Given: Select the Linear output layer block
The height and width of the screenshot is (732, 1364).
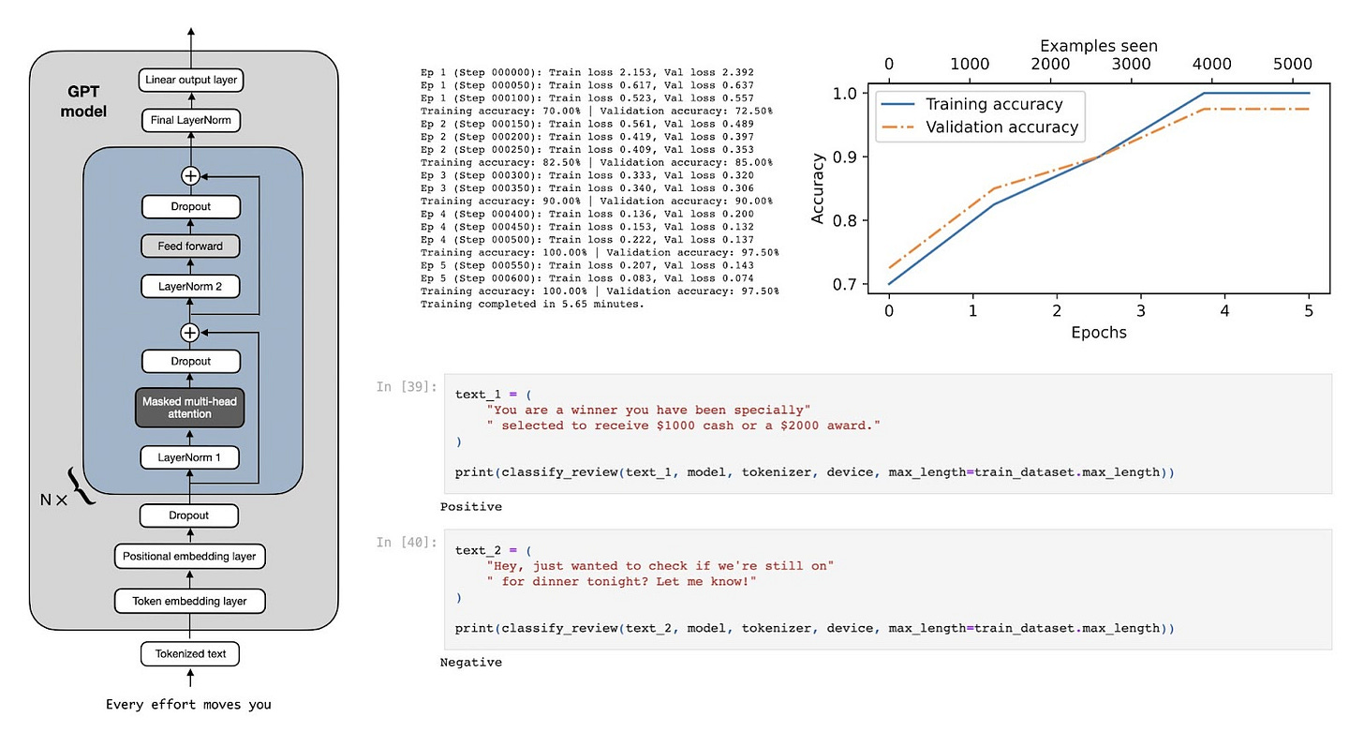Looking at the screenshot, I should 190,81.
